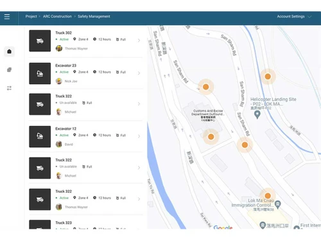
Task: Click Active status on Truck 302
Action: 64,39
